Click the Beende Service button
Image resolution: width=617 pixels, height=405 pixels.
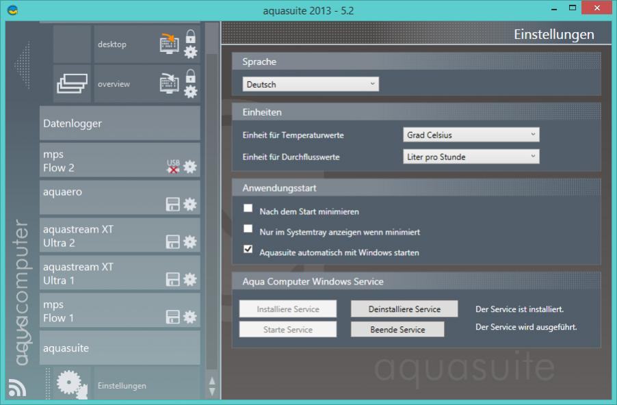click(397, 330)
